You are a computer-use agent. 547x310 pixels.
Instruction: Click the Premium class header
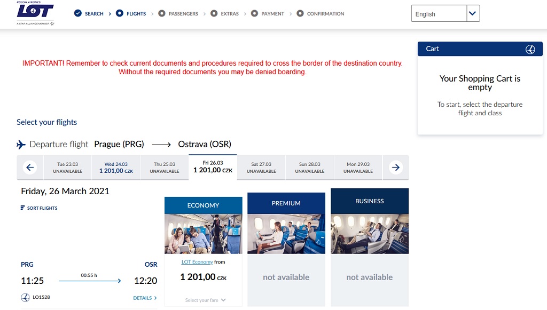[x=286, y=203]
